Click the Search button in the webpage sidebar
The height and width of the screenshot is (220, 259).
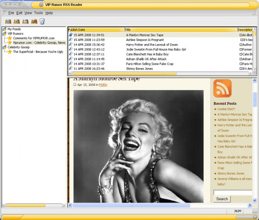pos(222,199)
